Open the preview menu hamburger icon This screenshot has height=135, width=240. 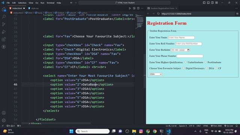pos(237,13)
